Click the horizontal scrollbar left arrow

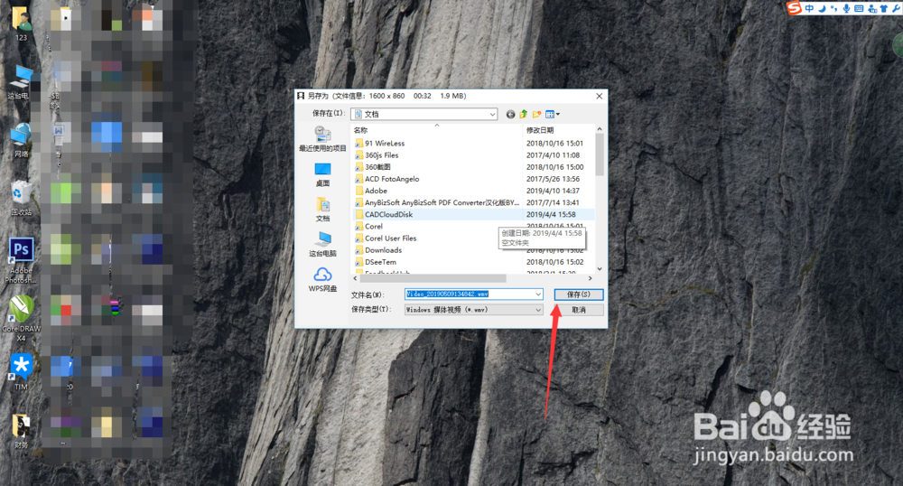tap(355, 278)
